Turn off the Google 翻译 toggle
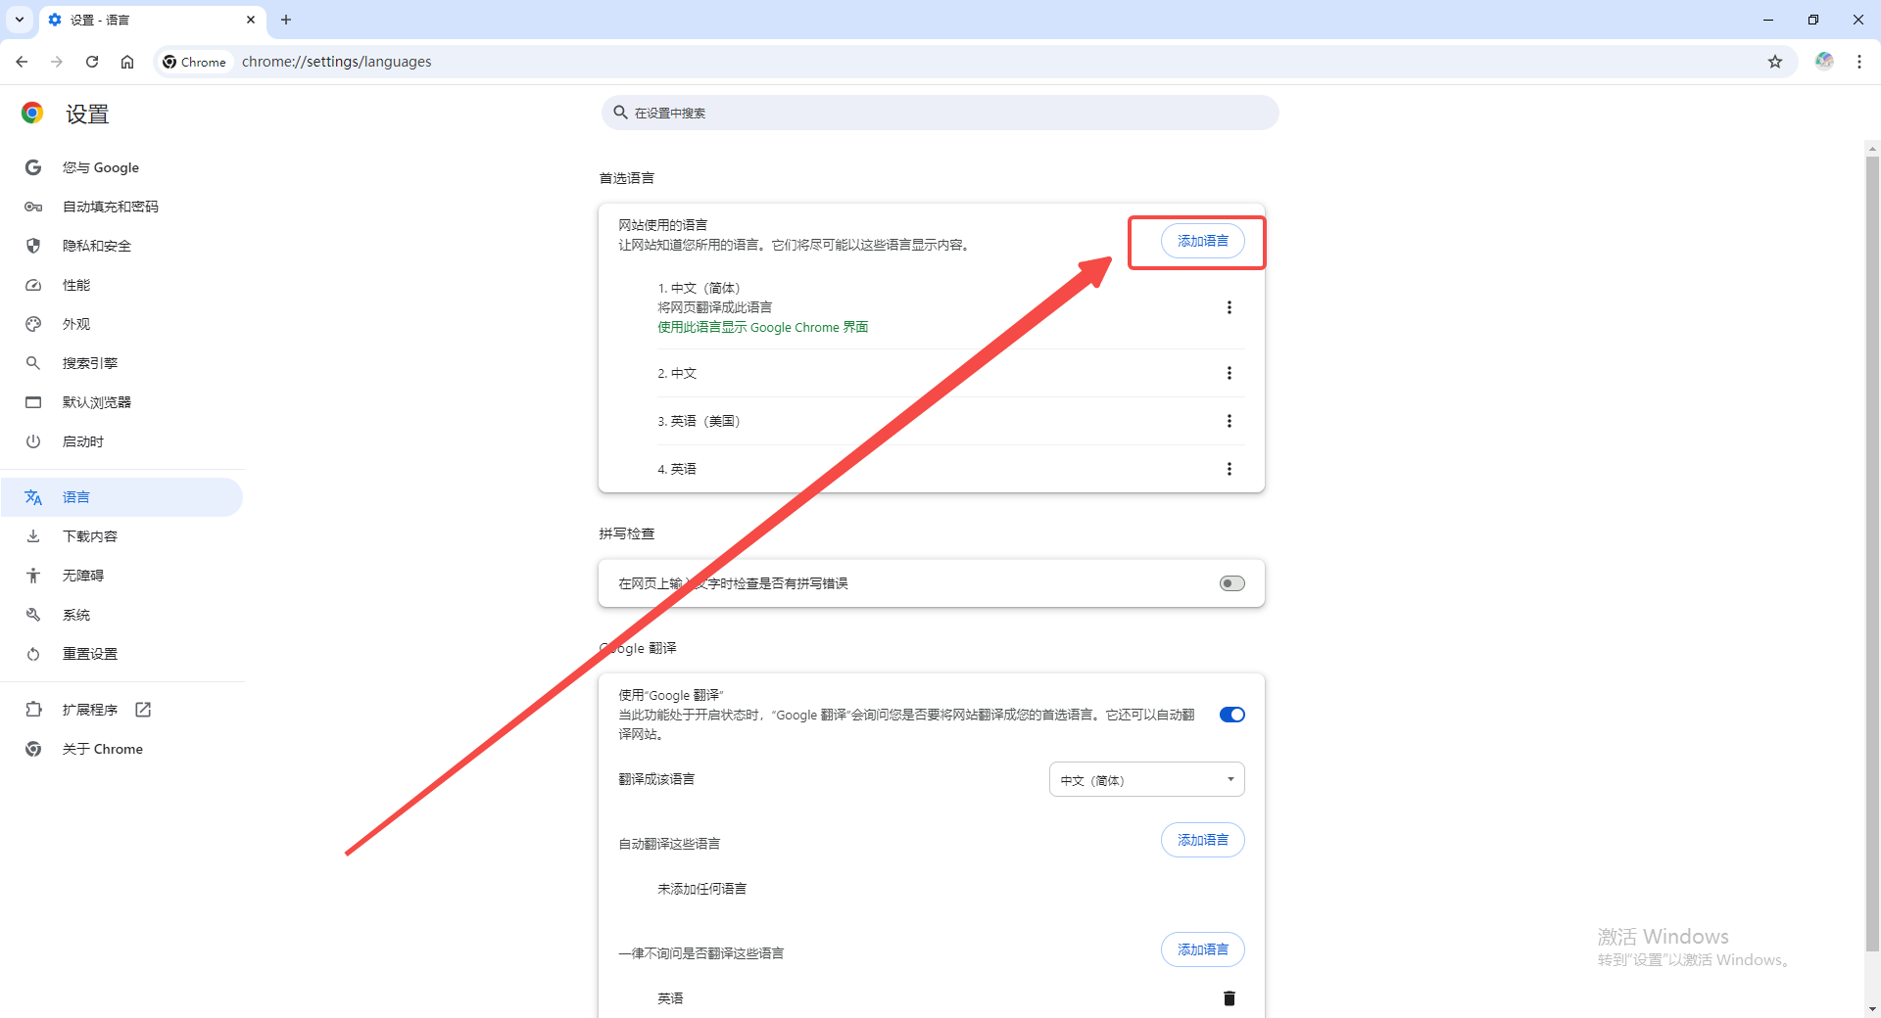 [1231, 715]
